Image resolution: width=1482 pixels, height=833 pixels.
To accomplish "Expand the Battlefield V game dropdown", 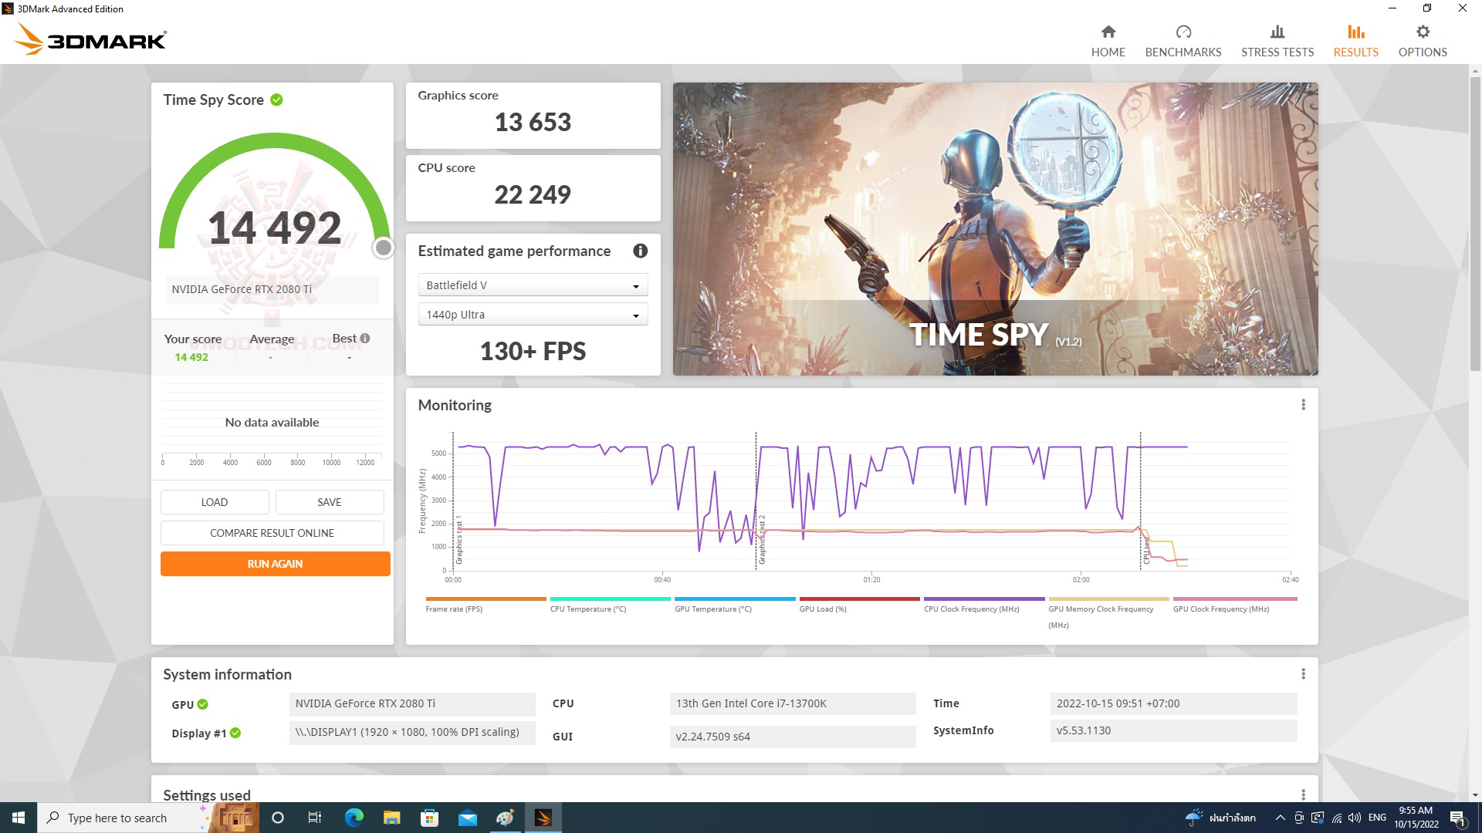I will pos(636,285).
